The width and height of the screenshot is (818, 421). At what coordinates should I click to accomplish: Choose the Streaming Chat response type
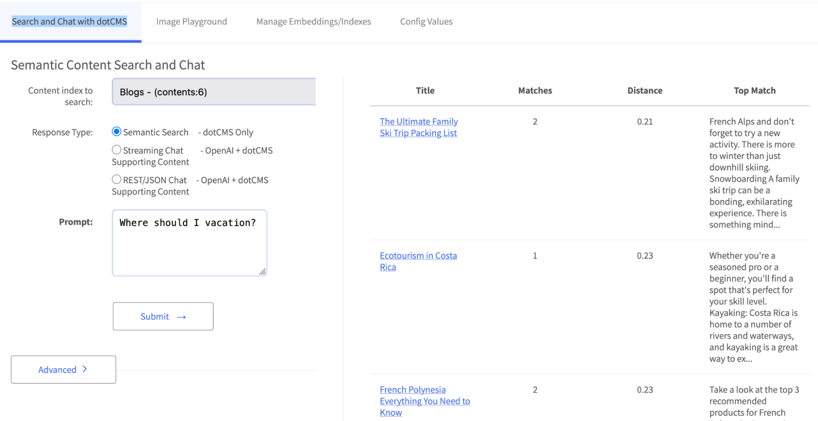[x=117, y=150]
